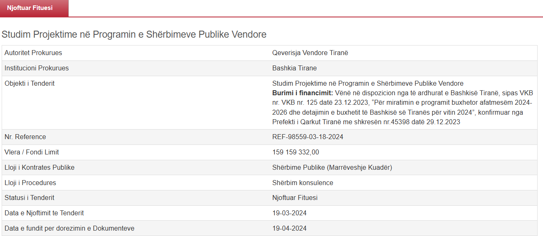Click the submission deadline date 19-04-2024

(289, 229)
